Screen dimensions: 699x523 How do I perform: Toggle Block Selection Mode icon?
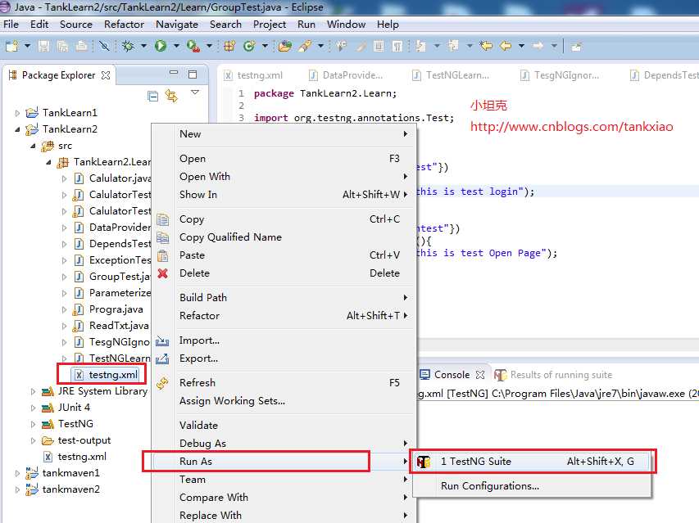tap(379, 46)
